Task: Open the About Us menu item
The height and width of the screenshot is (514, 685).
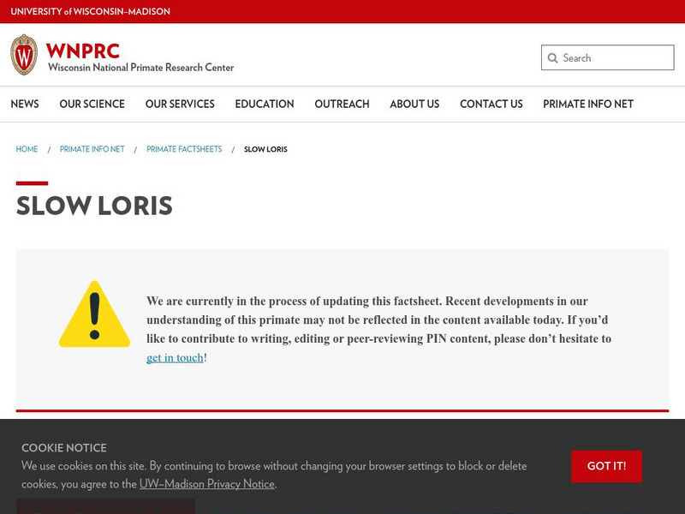Action: click(x=414, y=104)
